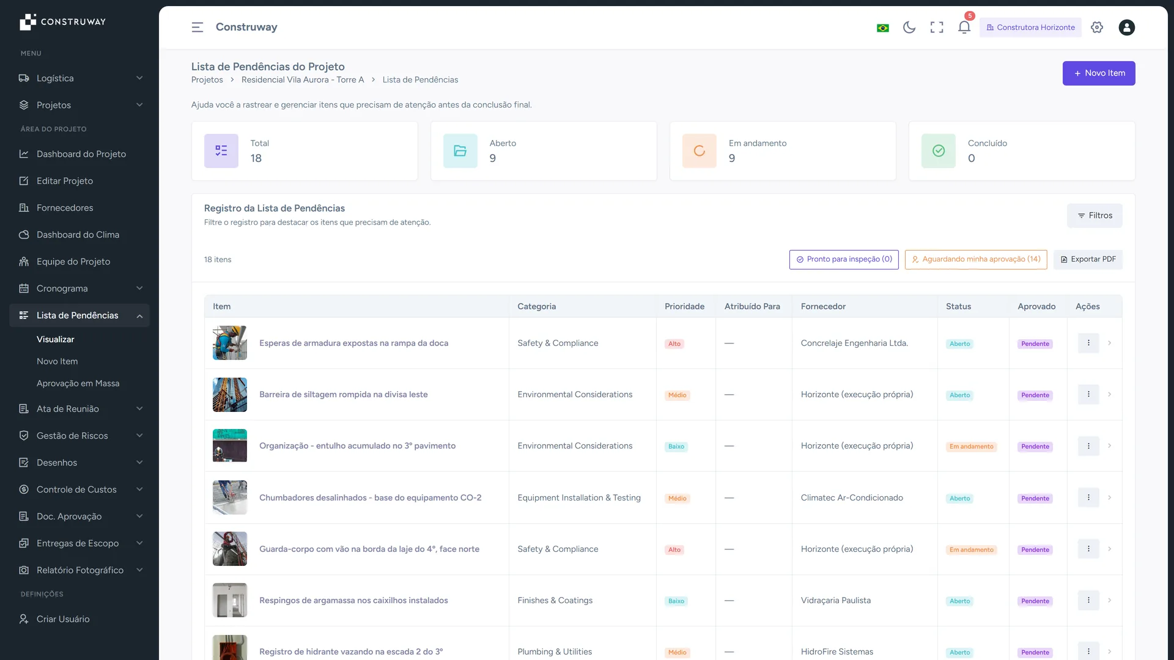
Task: Open thumbnail of Esperas de armadura item
Action: click(230, 343)
